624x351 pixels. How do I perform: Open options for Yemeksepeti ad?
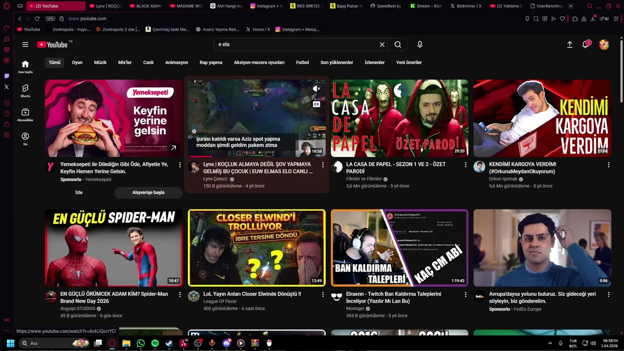[x=180, y=165]
